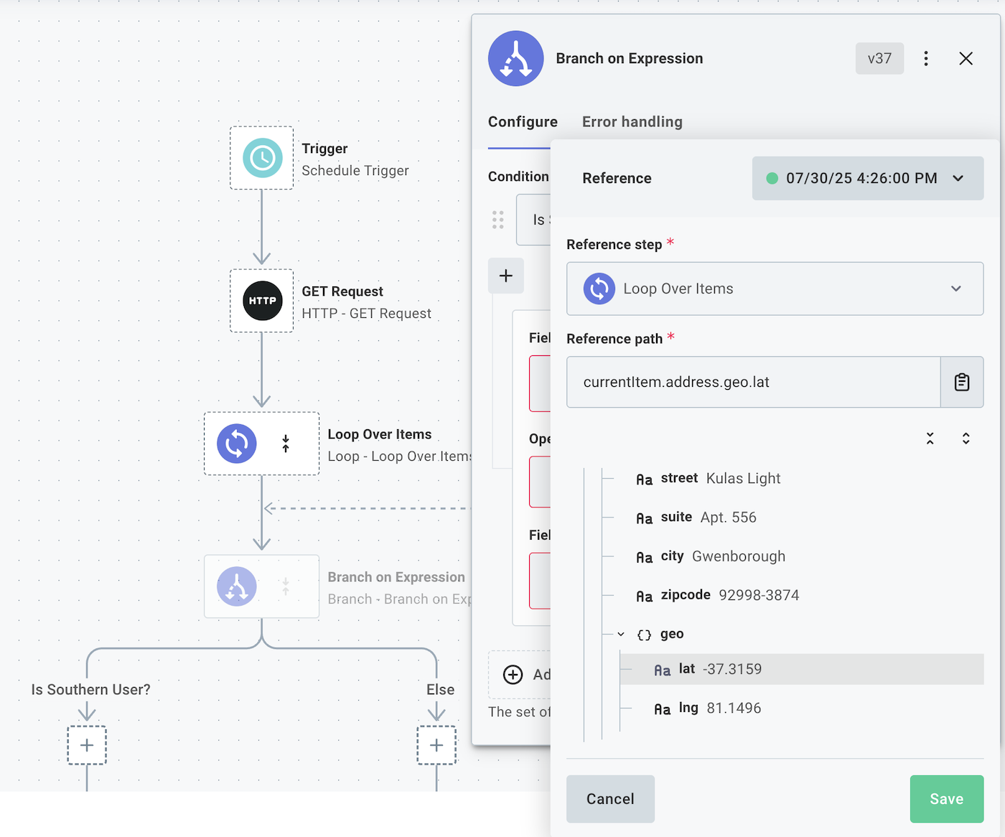Screen dimensions: 1005x837
Task: Switch to the Error handling tab
Action: coord(632,122)
